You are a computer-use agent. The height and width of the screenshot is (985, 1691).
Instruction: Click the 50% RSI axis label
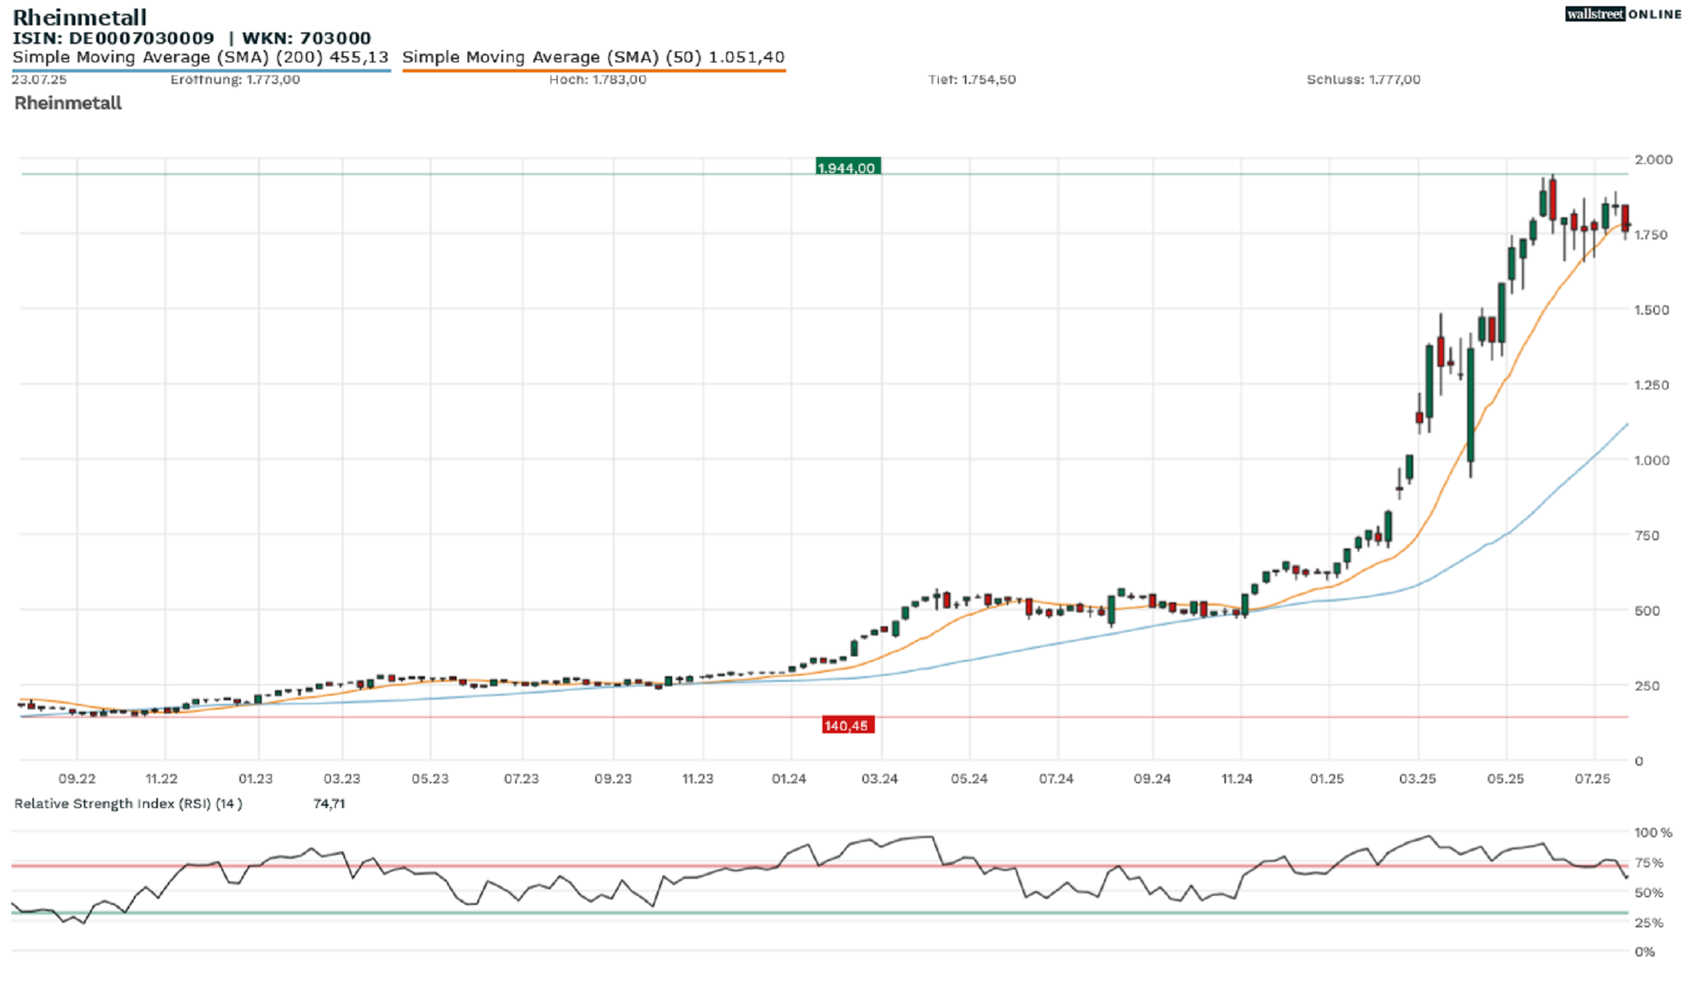tap(1649, 893)
